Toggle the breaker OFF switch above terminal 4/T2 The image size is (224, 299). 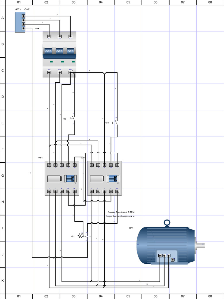[x=59, y=51]
